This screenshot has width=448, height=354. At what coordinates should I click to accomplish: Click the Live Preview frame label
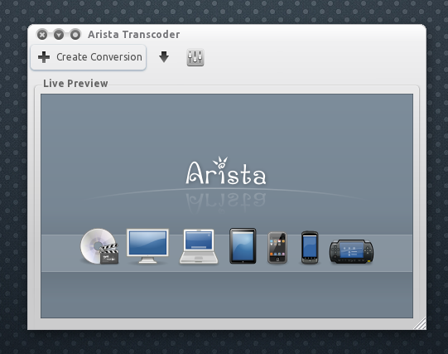(75, 84)
